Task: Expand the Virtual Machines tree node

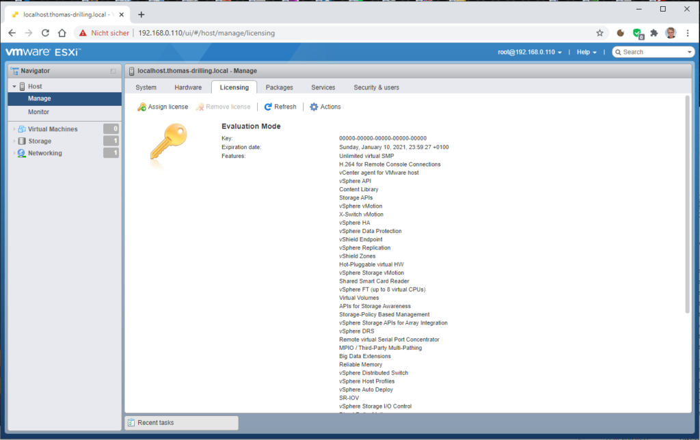Action: pyautogui.click(x=14, y=129)
